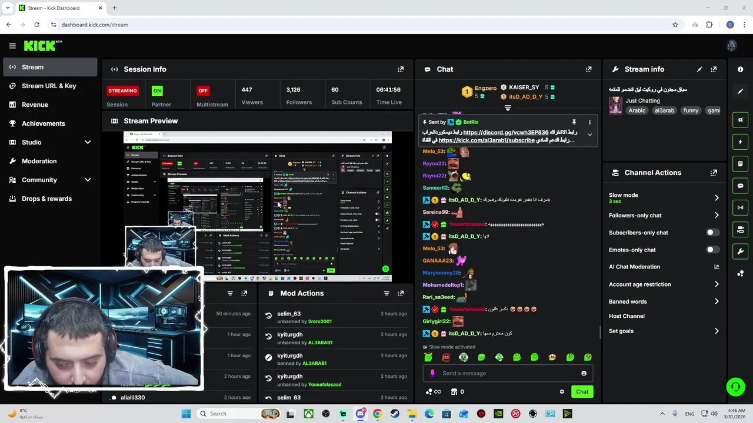
Task: Open AI Chat Moderation external link icon
Action: [717, 267]
